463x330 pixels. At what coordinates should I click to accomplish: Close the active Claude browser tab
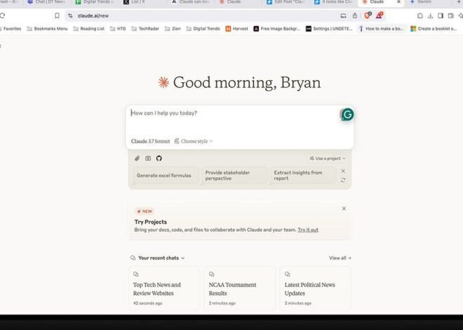pyautogui.click(x=398, y=2)
